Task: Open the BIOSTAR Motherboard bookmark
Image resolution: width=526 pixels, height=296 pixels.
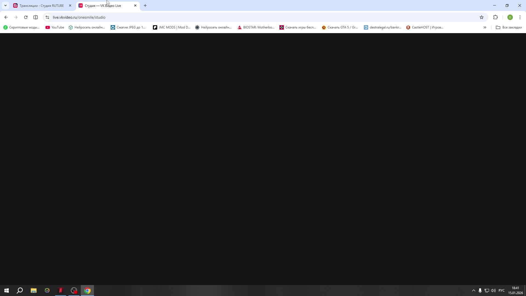Action: pos(256,27)
